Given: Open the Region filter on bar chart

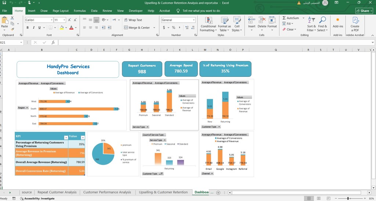Looking at the screenshot, I should (x=23, y=108).
